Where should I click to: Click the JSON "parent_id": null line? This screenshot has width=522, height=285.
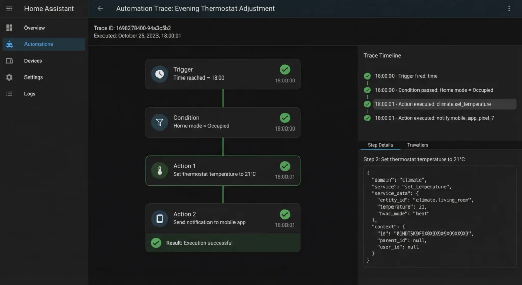[402, 240]
